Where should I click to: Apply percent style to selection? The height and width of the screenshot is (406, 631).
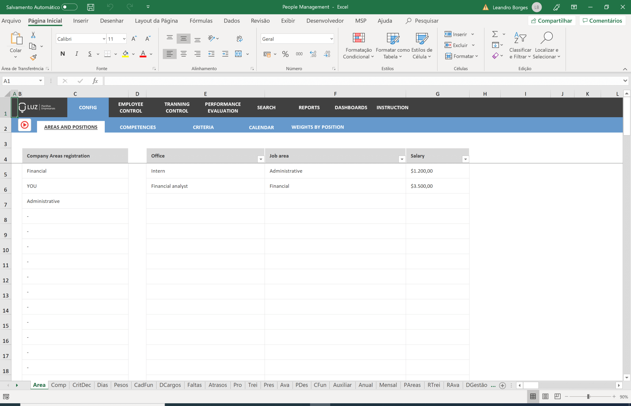285,54
